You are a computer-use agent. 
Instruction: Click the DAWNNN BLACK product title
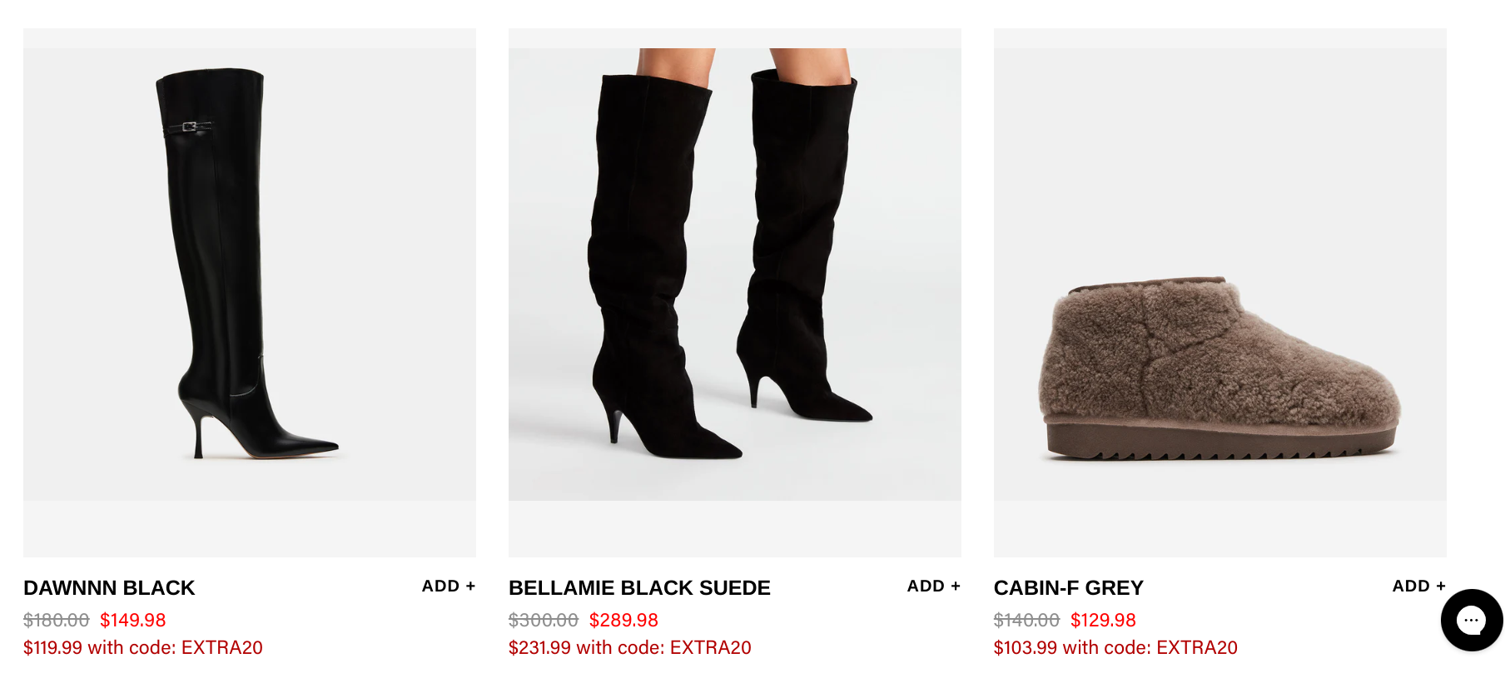tap(109, 588)
